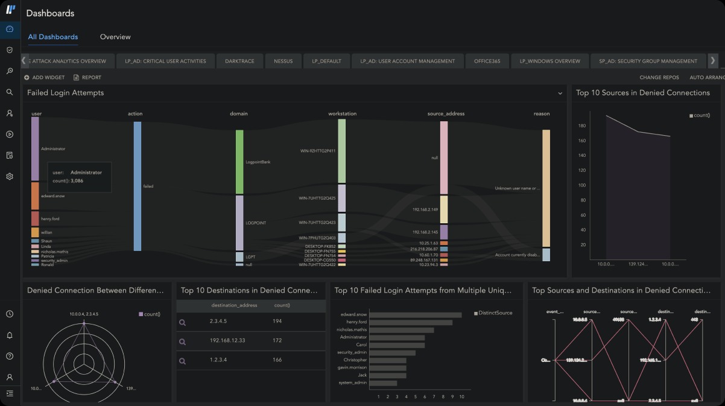The height and width of the screenshot is (406, 725).
Task: Click the magnifier icon beside 192.168.12.33
Action: pyautogui.click(x=183, y=341)
